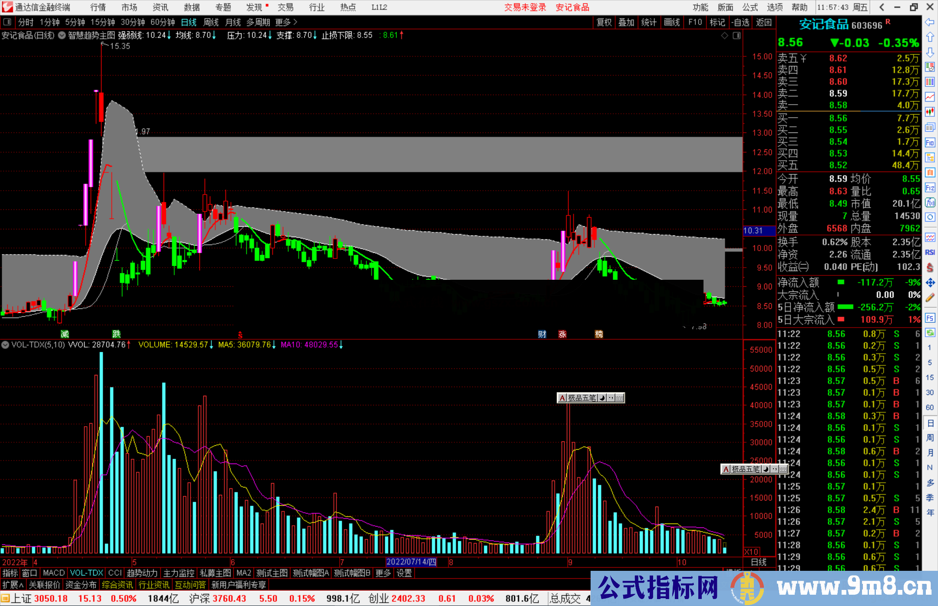
Task: Switch to the MACD indicator tab
Action: [54, 573]
